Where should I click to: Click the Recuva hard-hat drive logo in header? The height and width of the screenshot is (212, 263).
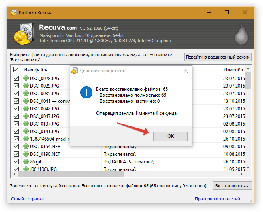[x=24, y=34]
